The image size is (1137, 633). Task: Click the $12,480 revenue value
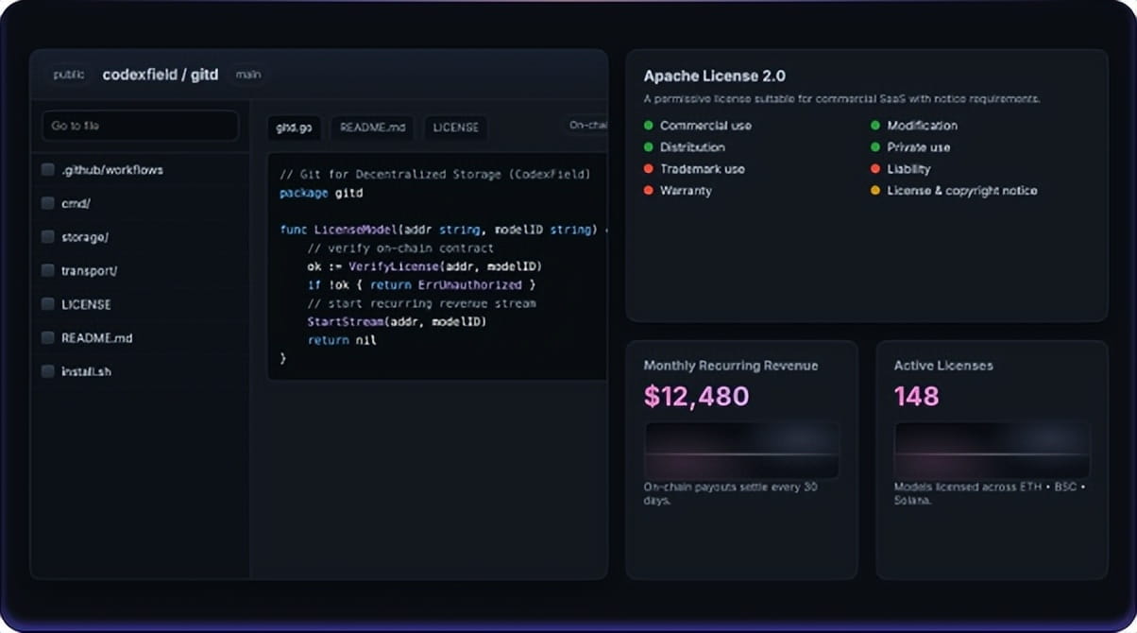click(x=696, y=396)
